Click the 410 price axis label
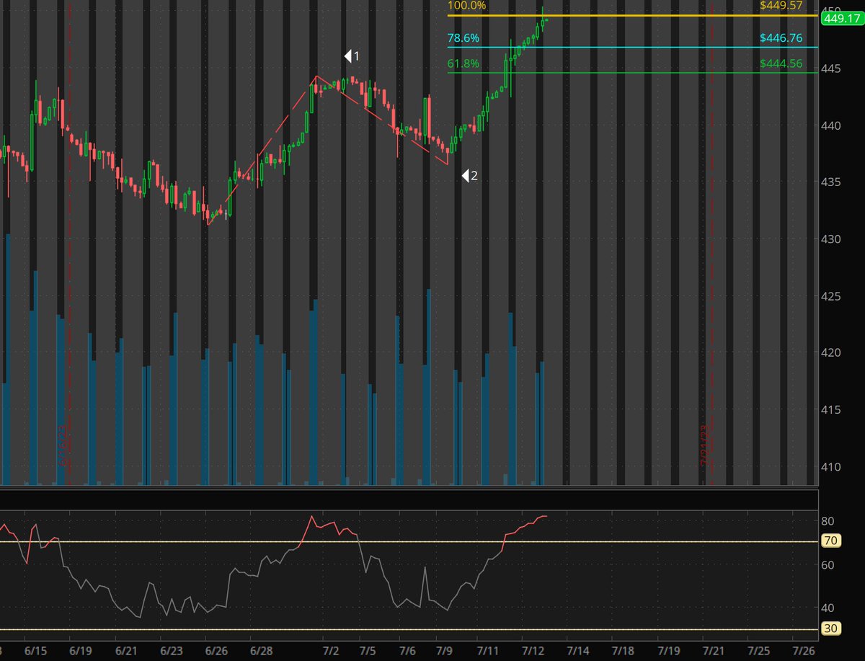The height and width of the screenshot is (661, 865). click(831, 466)
